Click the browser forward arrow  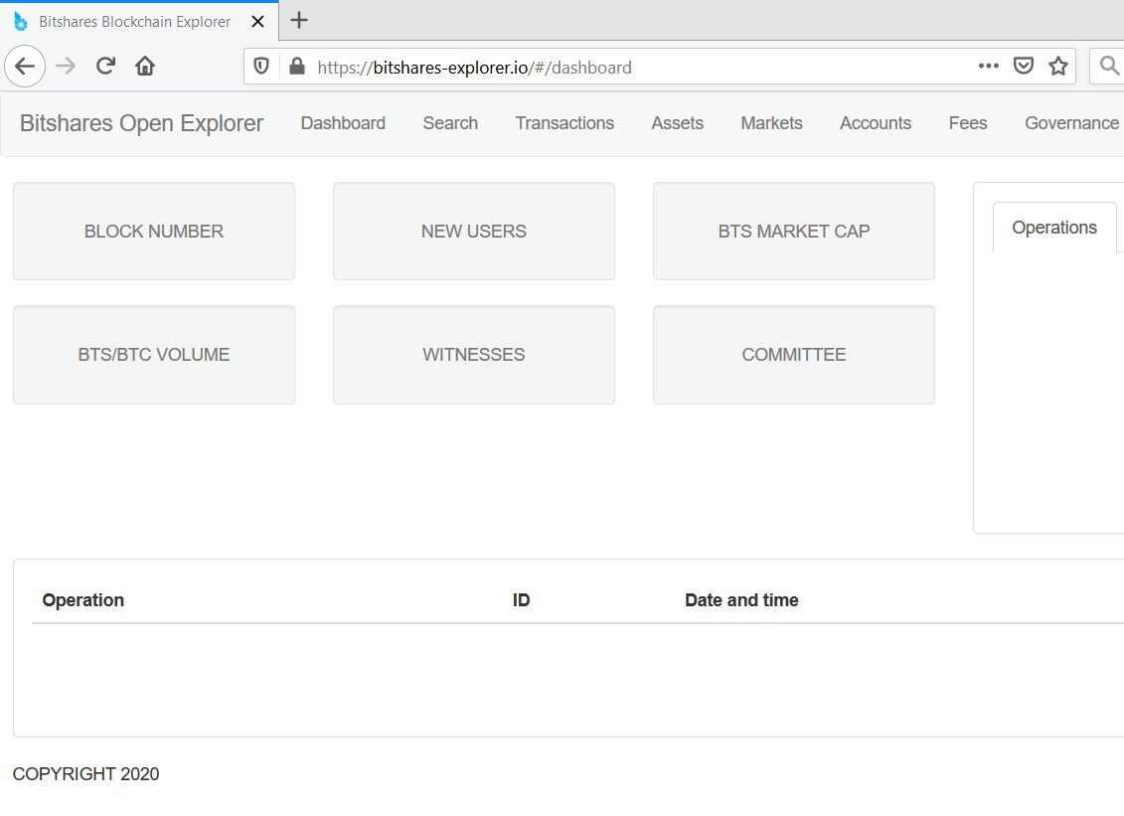click(66, 66)
